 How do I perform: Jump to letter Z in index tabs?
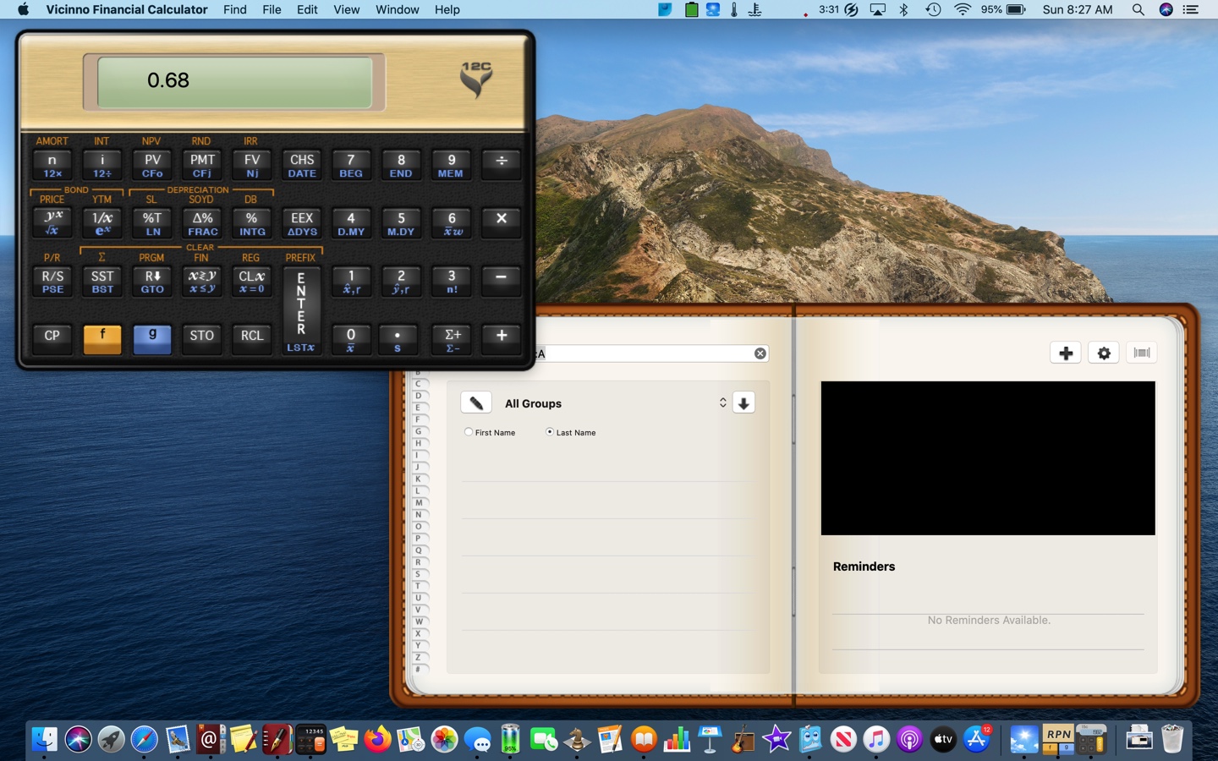pyautogui.click(x=418, y=657)
